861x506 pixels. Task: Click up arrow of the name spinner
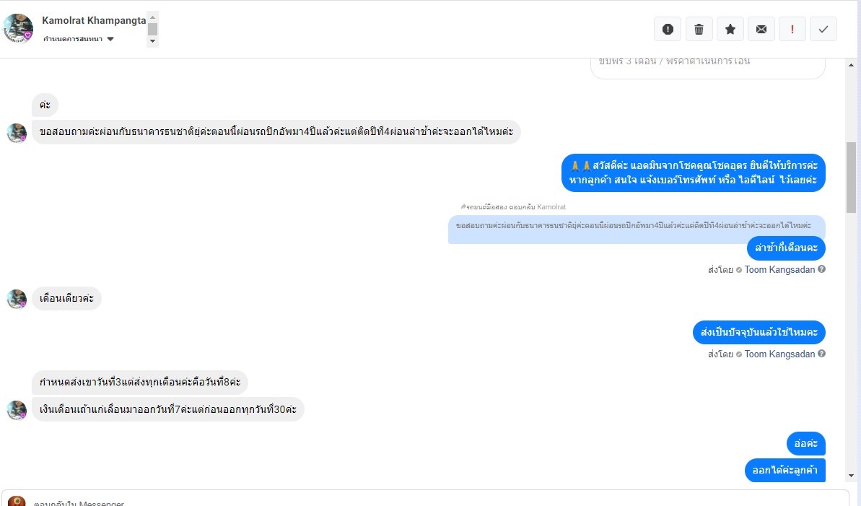tap(152, 17)
